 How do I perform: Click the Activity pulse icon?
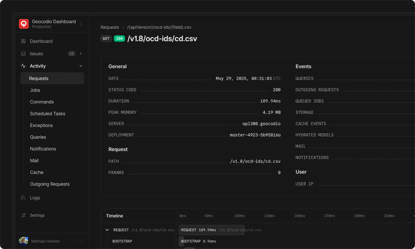[23, 66]
